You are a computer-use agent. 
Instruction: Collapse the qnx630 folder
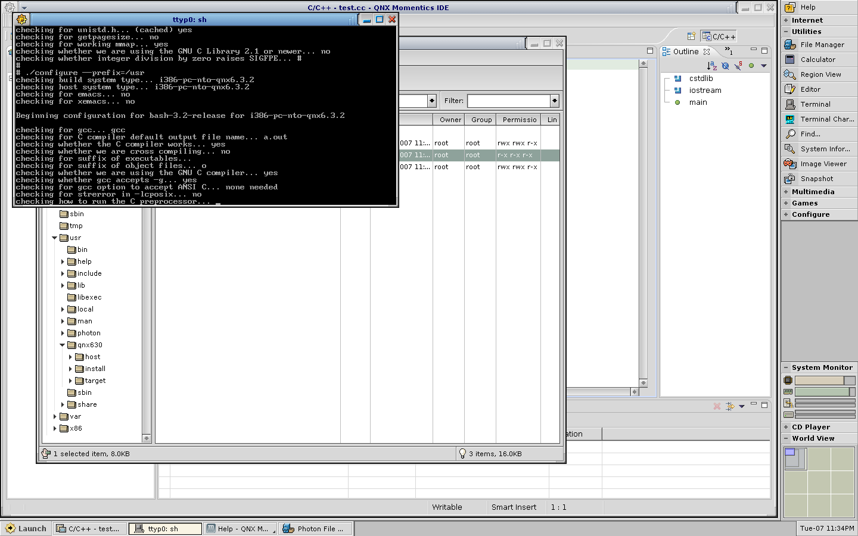[x=63, y=345]
